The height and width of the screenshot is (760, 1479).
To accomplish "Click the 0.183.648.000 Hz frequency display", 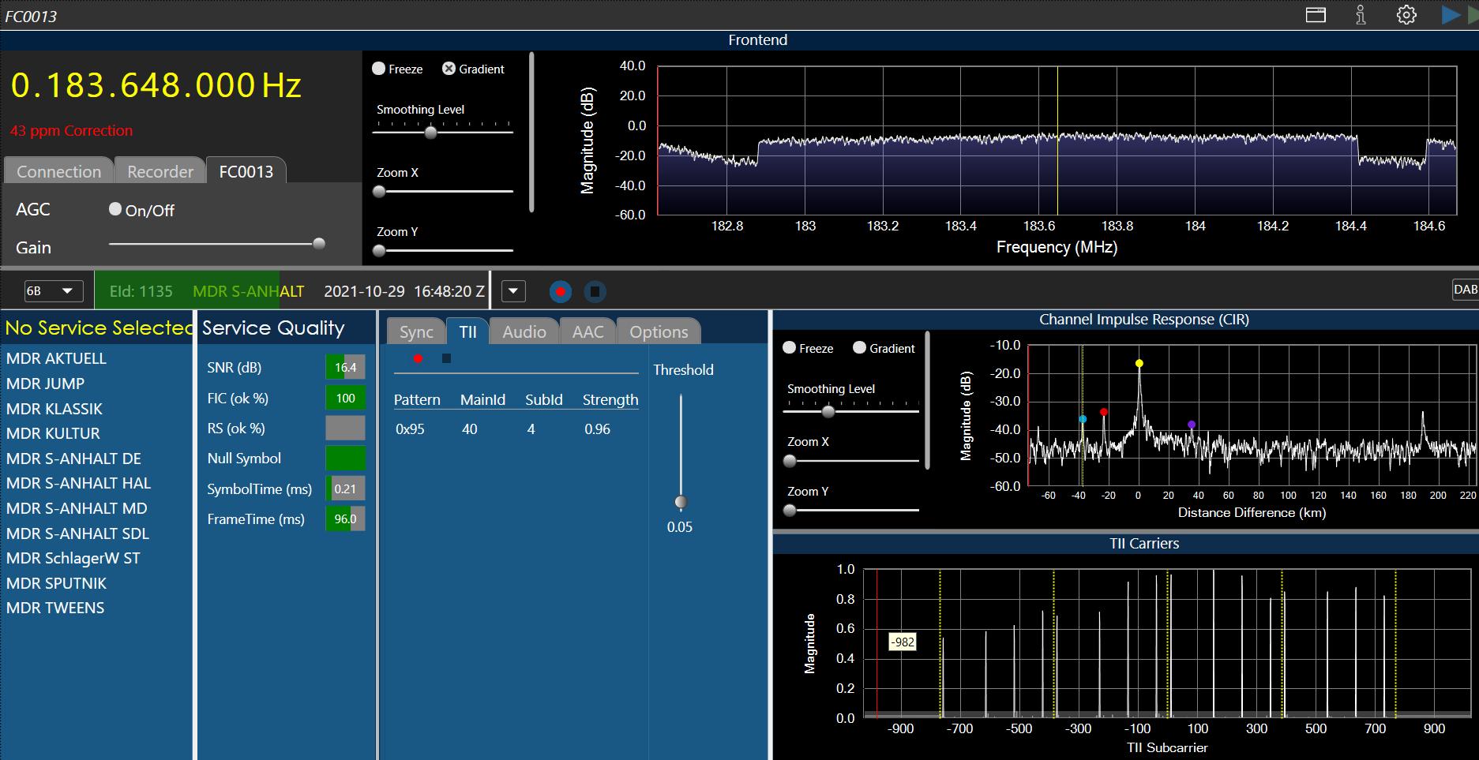I will click(156, 85).
